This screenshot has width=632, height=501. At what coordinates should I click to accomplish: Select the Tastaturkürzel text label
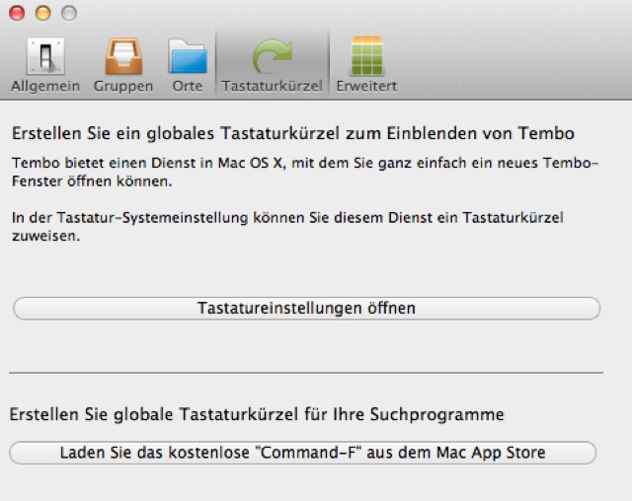[272, 86]
